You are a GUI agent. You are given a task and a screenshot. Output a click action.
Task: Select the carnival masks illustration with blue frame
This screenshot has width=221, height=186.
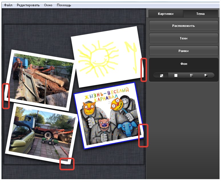point(109,115)
